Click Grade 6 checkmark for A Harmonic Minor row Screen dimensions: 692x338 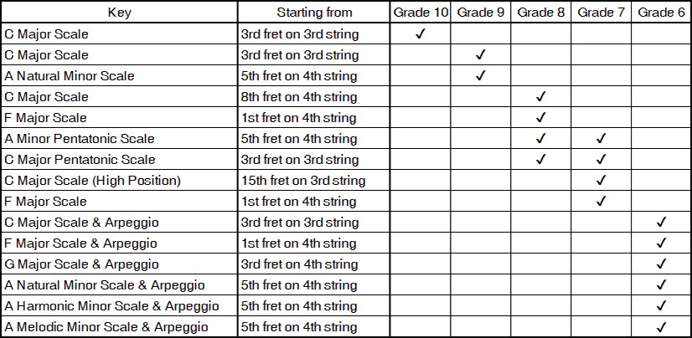click(661, 306)
